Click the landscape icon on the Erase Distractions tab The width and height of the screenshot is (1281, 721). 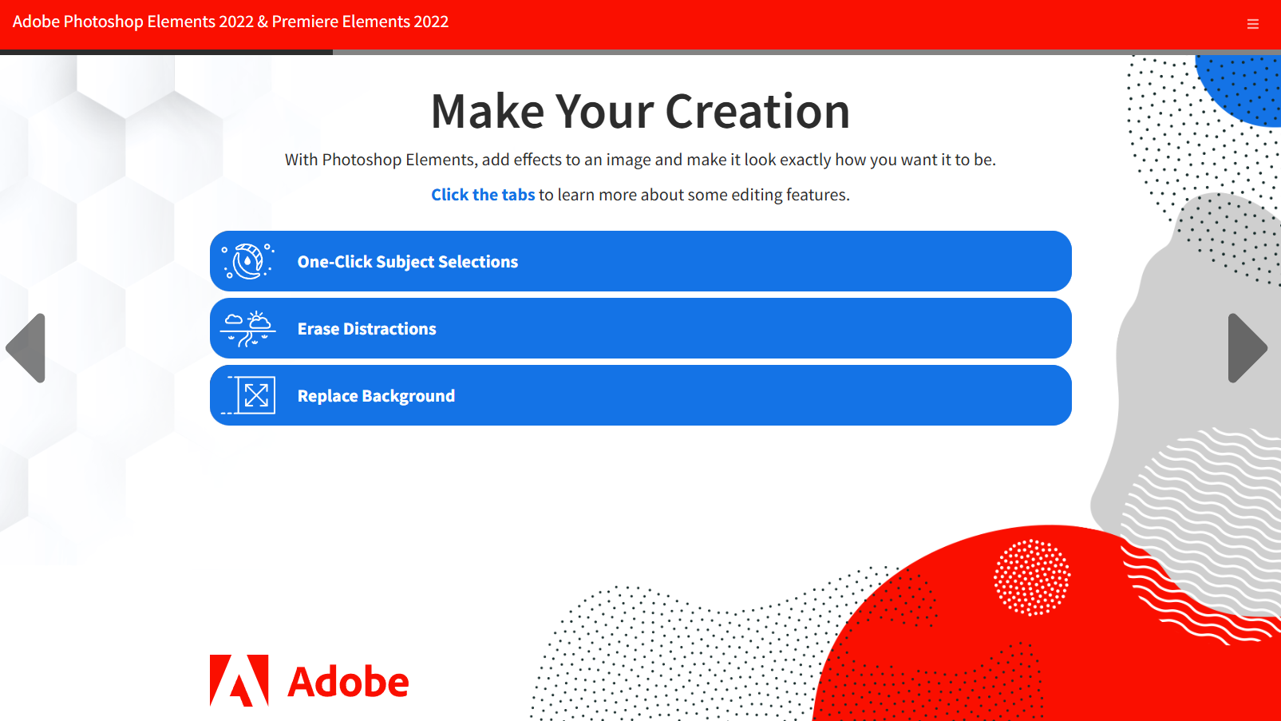pos(247,328)
